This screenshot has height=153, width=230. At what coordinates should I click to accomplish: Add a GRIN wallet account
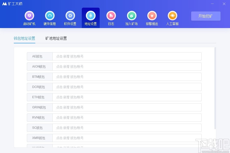tap(127, 107)
